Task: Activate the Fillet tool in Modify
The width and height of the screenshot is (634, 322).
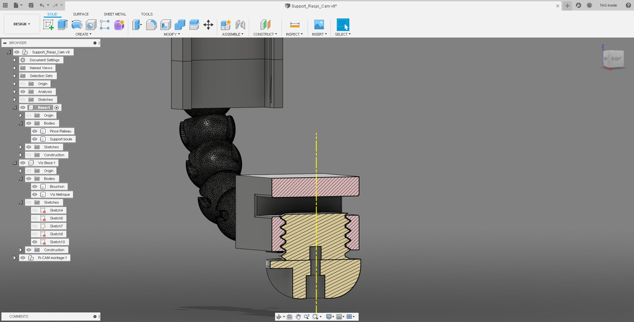Action: [151, 25]
